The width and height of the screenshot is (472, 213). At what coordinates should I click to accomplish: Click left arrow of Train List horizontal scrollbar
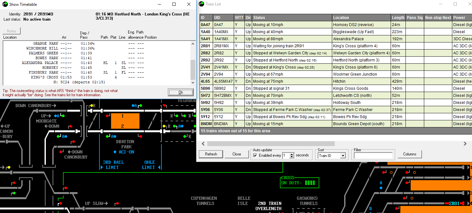(x=203, y=144)
